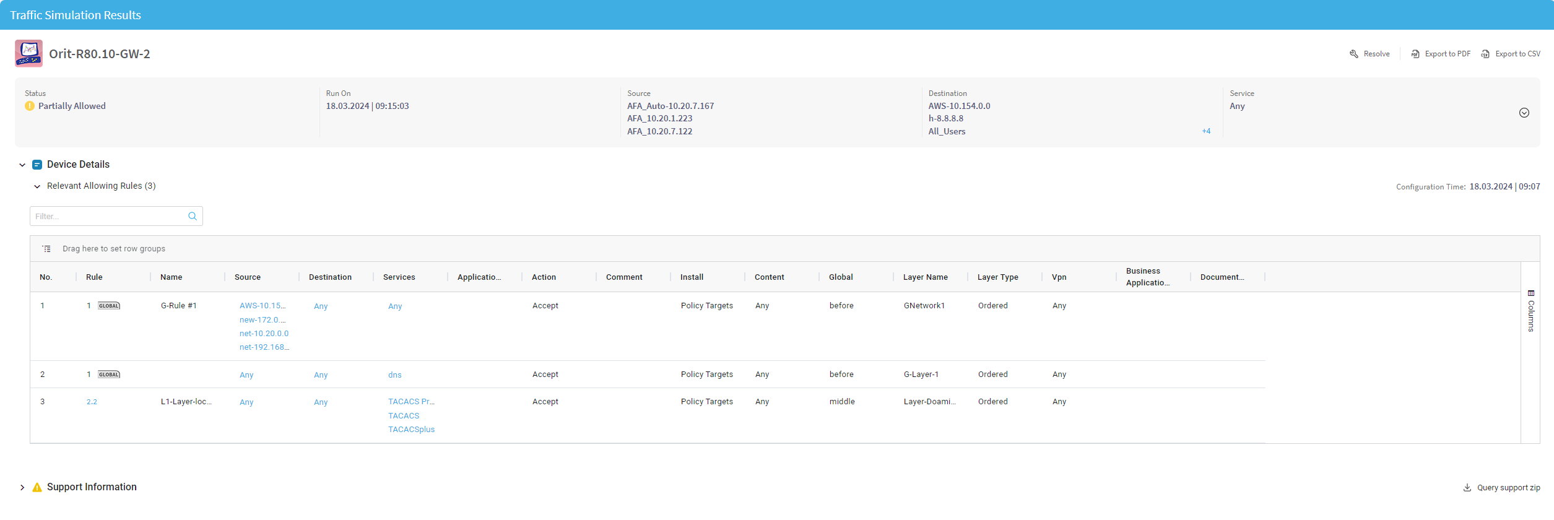
Task: Click the Support Information warning icon
Action: coord(37,487)
